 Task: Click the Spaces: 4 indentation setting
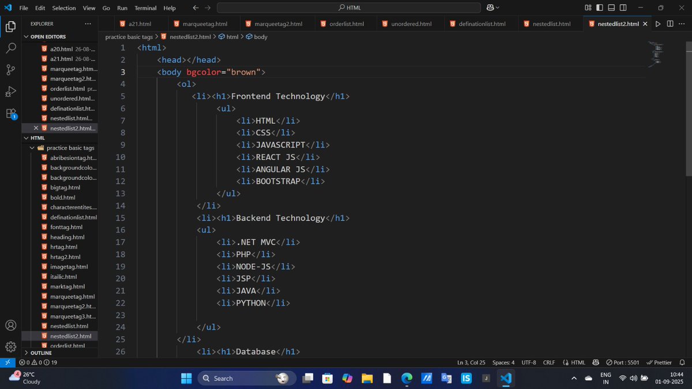(503, 362)
